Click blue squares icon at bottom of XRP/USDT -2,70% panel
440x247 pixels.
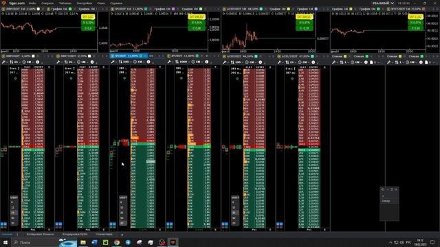click(58, 225)
